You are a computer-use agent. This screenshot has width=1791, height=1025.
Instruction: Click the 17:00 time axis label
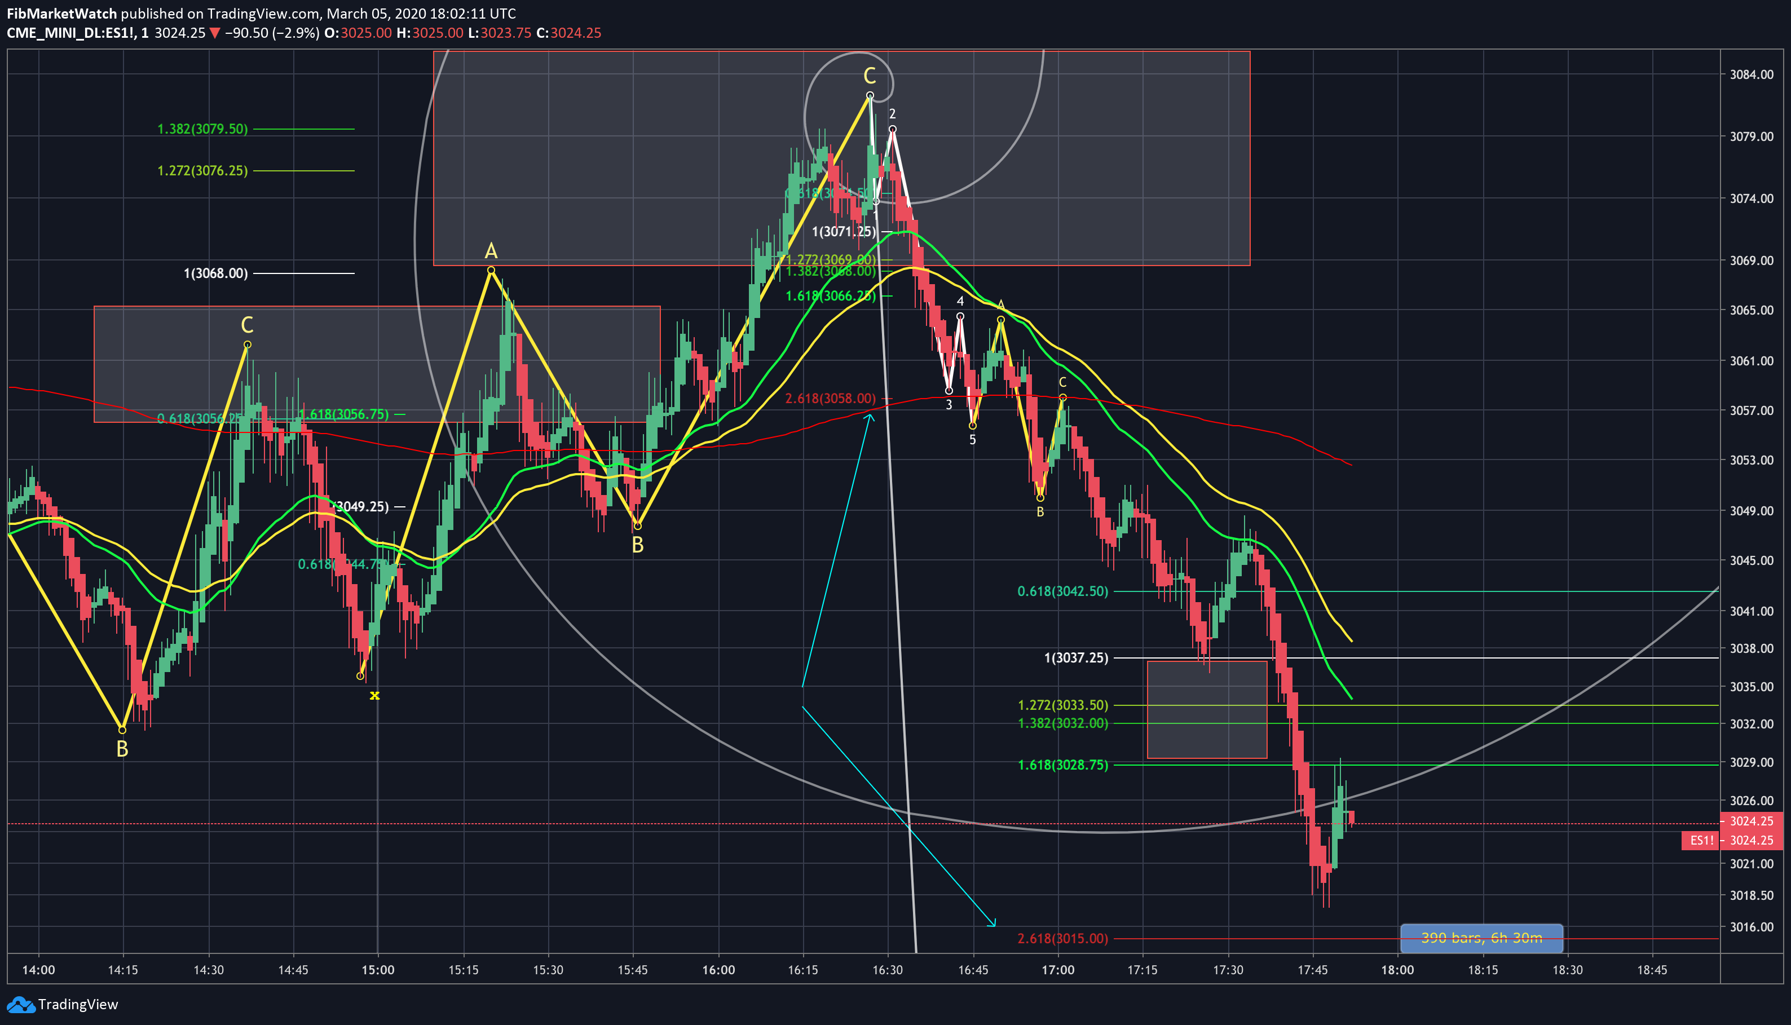[1058, 970]
